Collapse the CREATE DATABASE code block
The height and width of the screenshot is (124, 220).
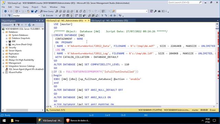point(52,35)
